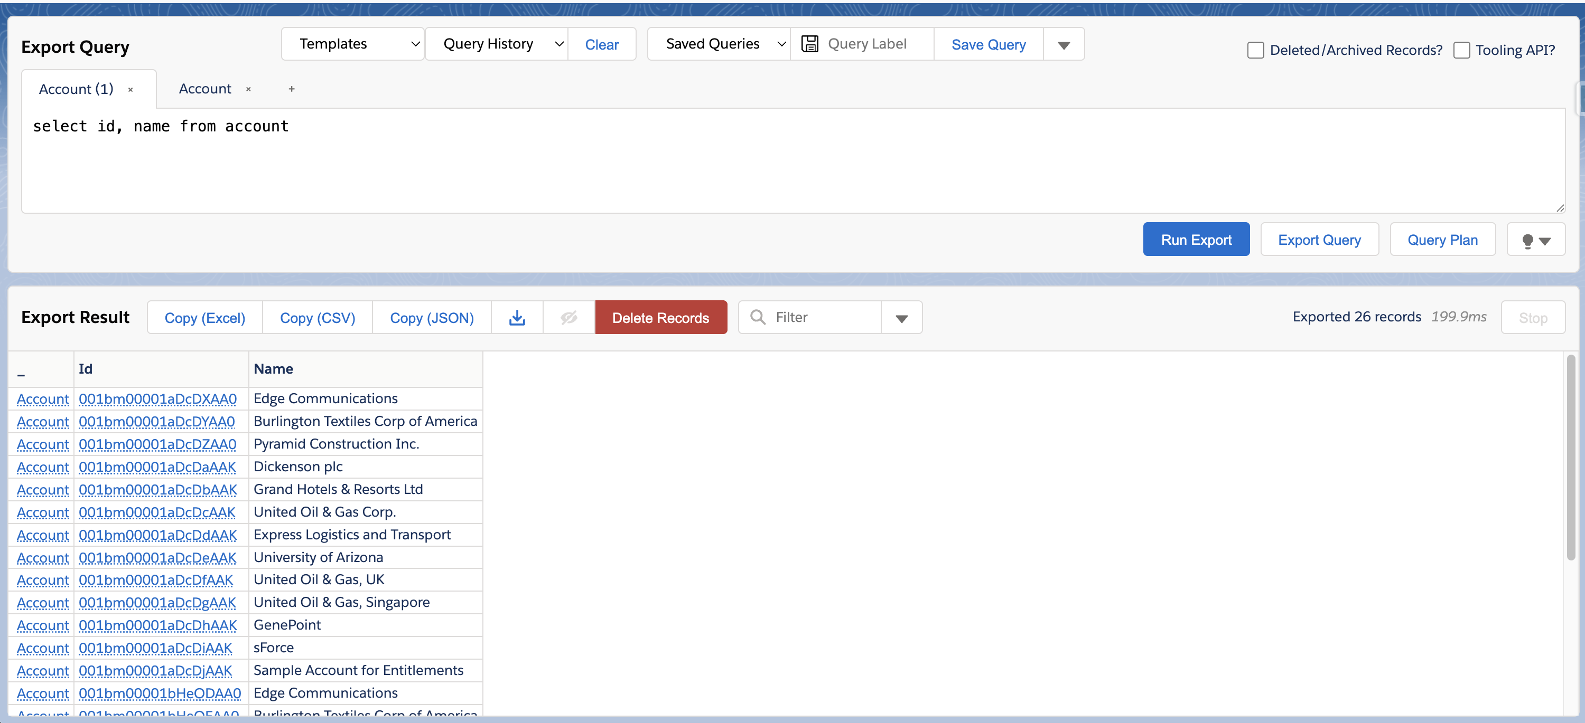Toggle the Tooling API checkbox
This screenshot has height=723, width=1585.
point(1461,51)
